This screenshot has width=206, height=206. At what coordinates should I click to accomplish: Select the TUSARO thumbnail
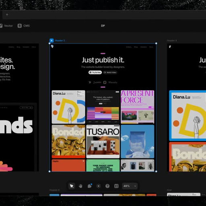pos(103,142)
